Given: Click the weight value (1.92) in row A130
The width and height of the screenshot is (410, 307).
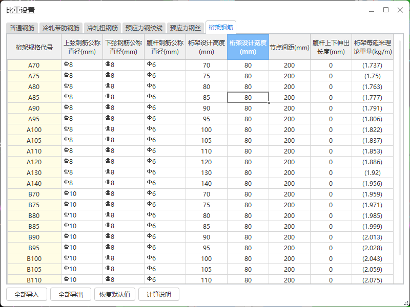Looking at the screenshot, I should pos(373,172).
